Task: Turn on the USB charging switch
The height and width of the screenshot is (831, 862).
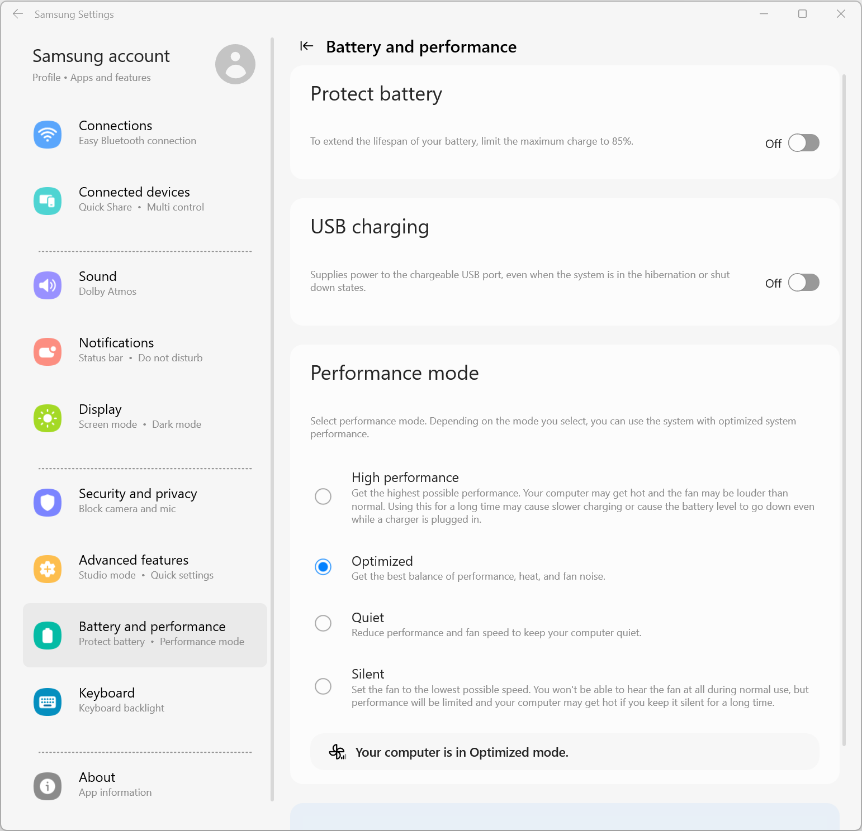Action: coord(803,283)
